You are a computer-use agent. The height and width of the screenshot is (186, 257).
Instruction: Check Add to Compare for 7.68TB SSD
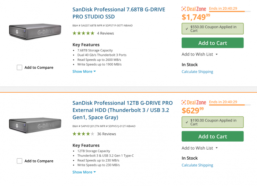coord(19,68)
